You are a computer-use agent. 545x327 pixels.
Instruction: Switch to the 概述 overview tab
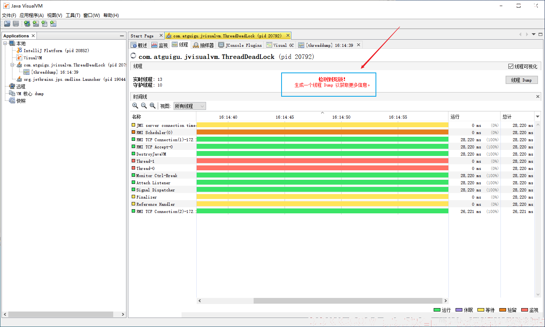(x=139, y=45)
